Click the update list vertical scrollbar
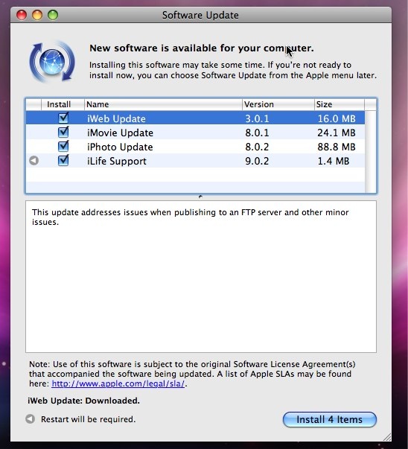The image size is (408, 449). [x=371, y=151]
